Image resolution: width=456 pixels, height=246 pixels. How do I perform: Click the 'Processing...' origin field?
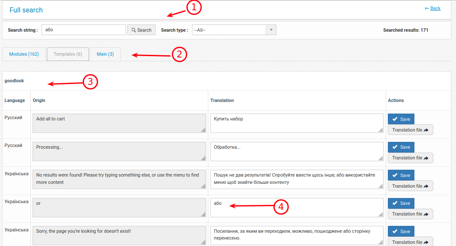[x=119, y=151]
